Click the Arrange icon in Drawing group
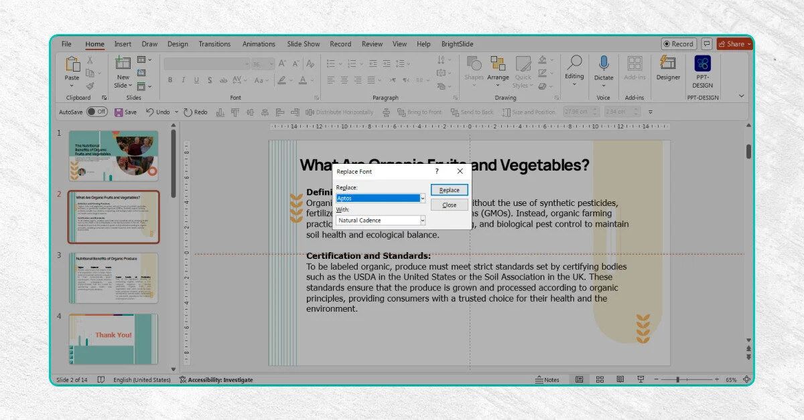 tap(498, 64)
